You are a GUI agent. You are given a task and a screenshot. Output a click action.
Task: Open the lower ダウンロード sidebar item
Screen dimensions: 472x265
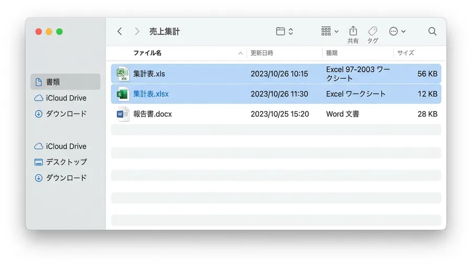[60, 178]
